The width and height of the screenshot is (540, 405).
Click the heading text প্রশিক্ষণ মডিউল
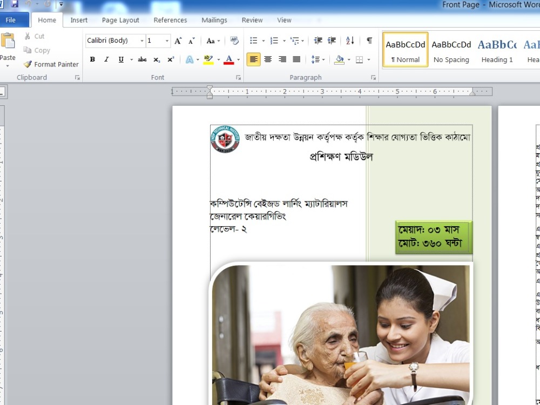click(341, 157)
